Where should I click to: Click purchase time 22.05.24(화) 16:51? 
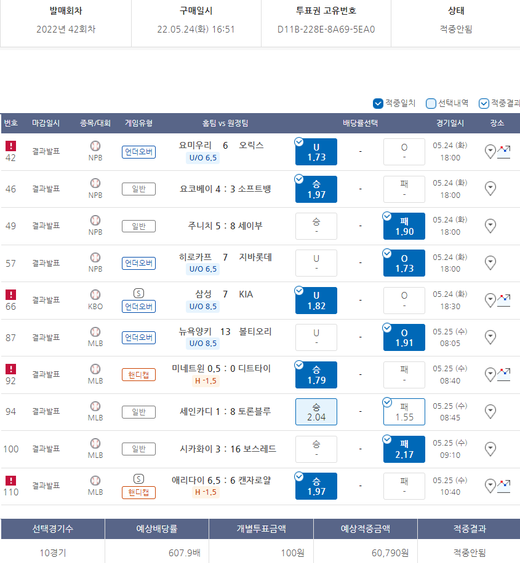coord(196,30)
